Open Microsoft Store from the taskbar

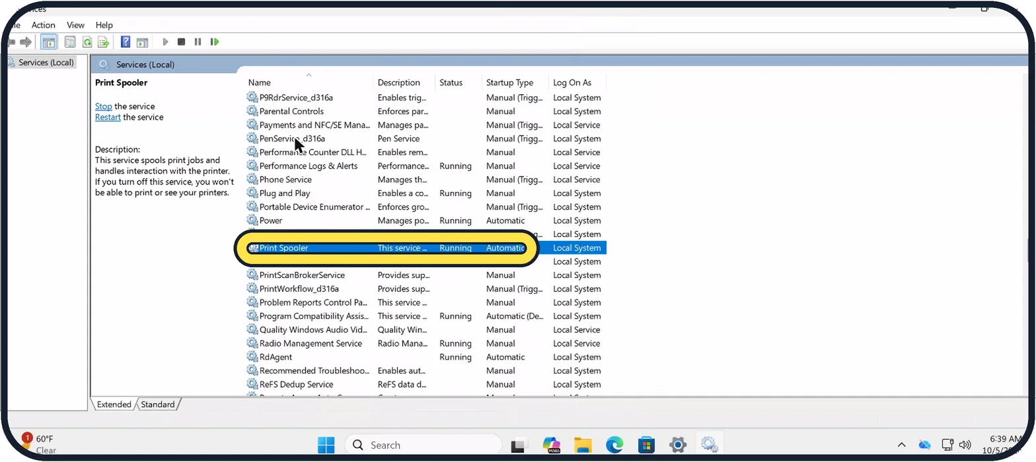click(646, 445)
